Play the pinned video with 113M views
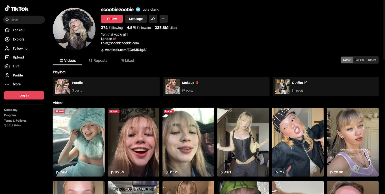 click(188, 142)
